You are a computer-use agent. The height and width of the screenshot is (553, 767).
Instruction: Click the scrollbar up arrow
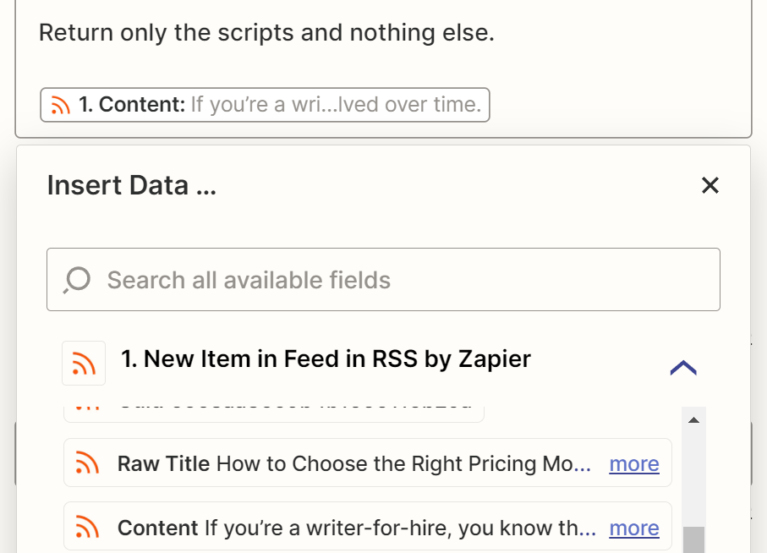(693, 420)
